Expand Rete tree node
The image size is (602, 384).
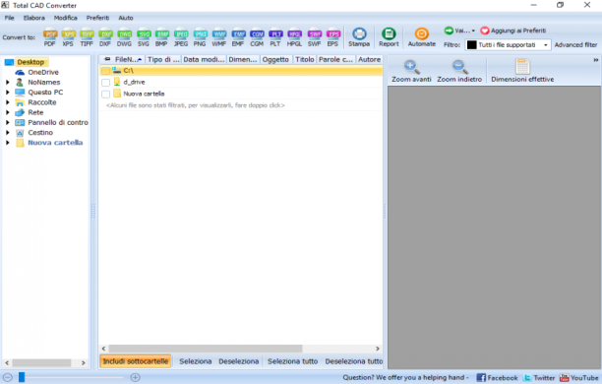7,112
